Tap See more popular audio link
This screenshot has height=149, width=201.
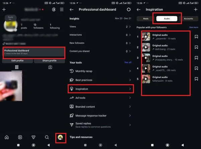[194, 28]
